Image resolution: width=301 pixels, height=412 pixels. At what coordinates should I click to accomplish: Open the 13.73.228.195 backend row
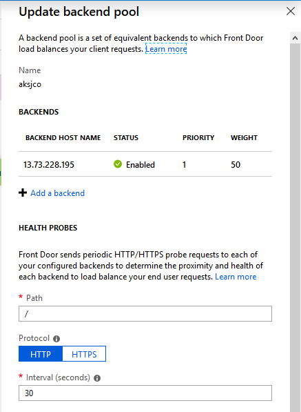145,164
